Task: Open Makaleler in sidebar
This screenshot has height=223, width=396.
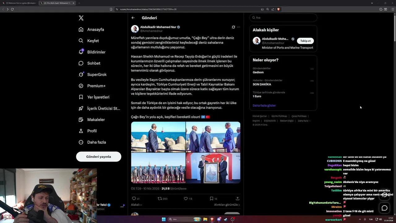Action: click(x=92, y=120)
